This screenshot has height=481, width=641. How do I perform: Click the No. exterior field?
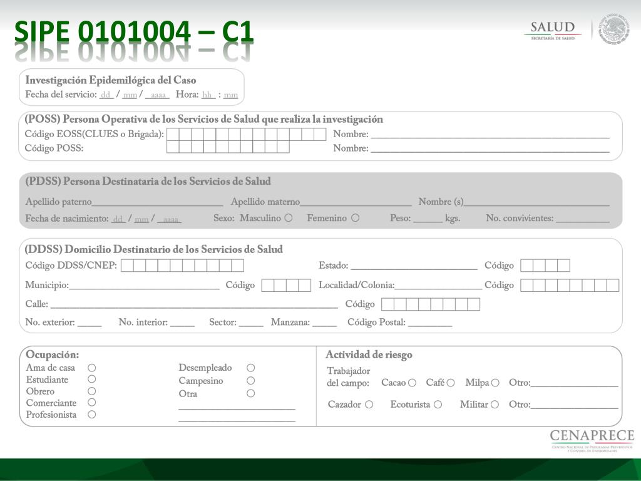(90, 323)
